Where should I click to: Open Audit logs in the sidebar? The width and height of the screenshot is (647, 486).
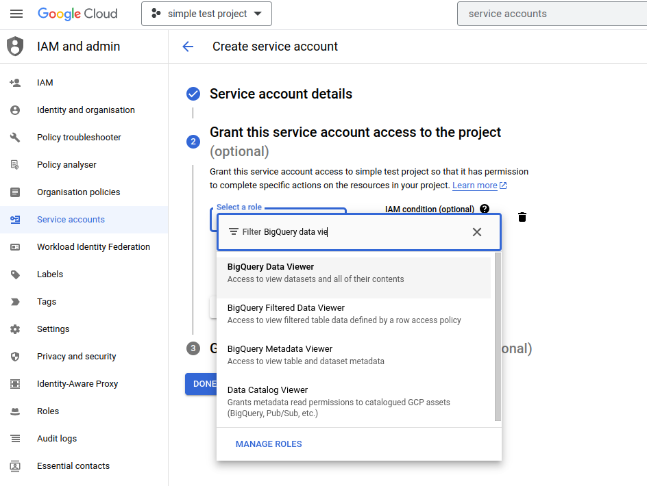57,439
